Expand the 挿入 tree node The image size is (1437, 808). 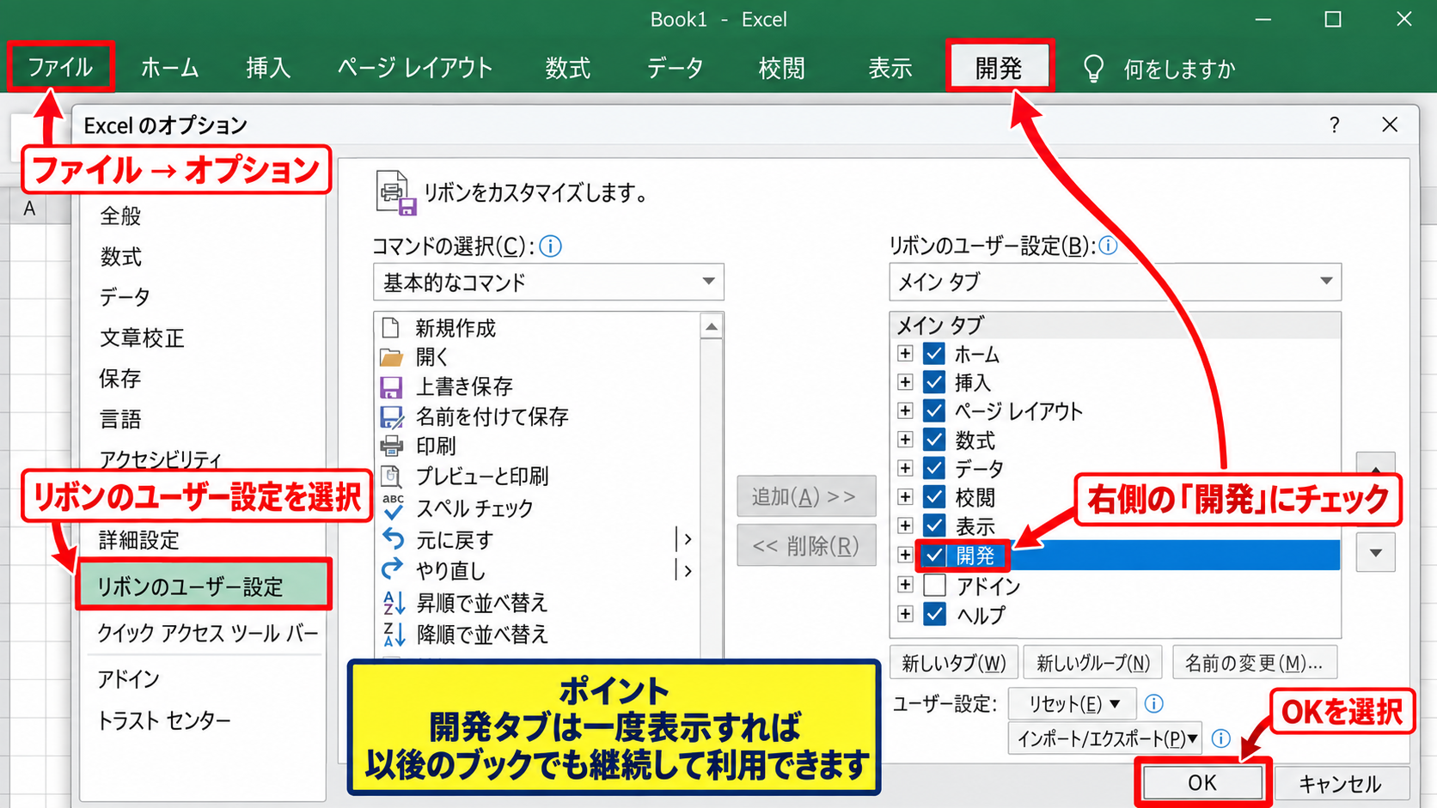[x=905, y=382]
